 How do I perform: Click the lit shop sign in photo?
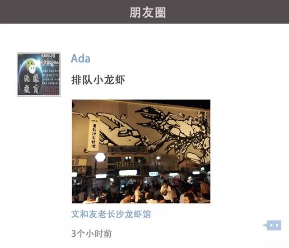(128, 173)
